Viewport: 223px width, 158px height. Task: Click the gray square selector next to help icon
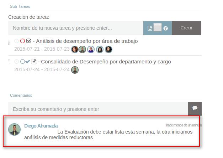coord(158,27)
